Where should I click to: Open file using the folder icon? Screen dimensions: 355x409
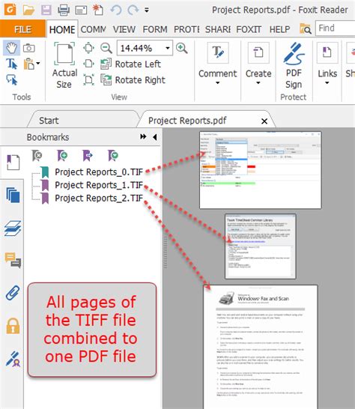click(x=28, y=10)
